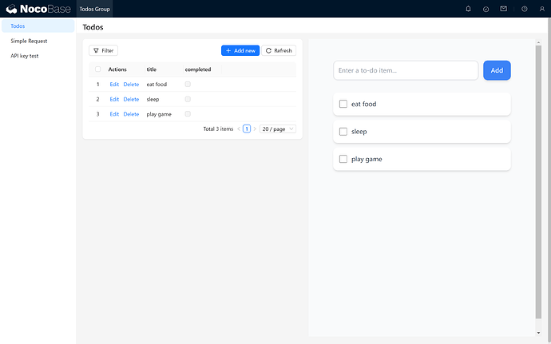Click the scrollbar up arrow
Screen dimensions: 551x344
pos(538,42)
